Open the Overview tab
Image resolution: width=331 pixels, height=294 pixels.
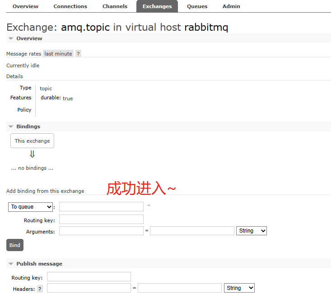25,6
